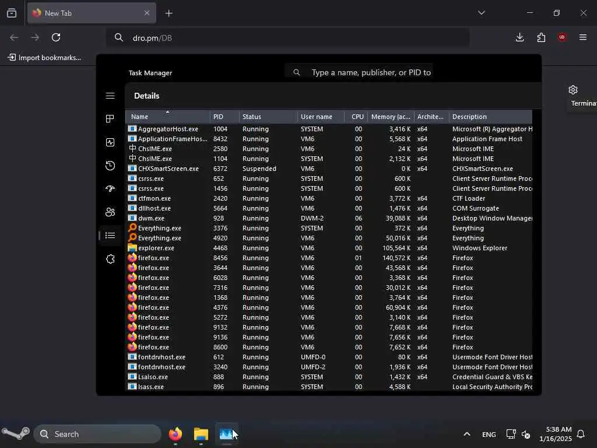
Task: Open the App history page icon
Action: [110, 165]
